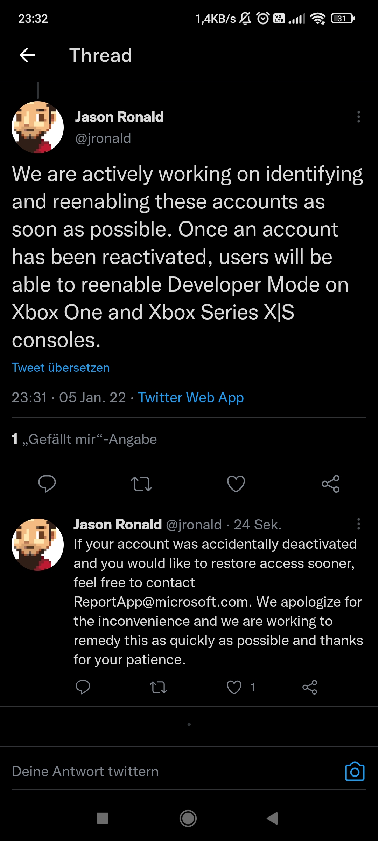Share the reply tweet via its share icon
Screen dimensions: 378x841
click(310, 687)
